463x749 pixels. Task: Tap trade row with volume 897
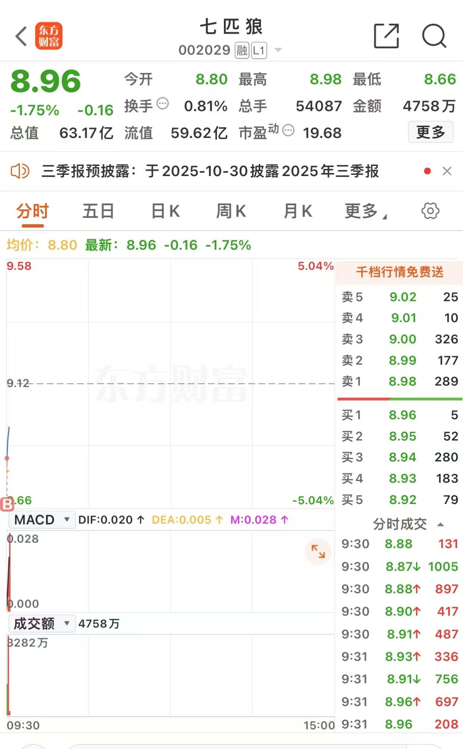coord(400,589)
